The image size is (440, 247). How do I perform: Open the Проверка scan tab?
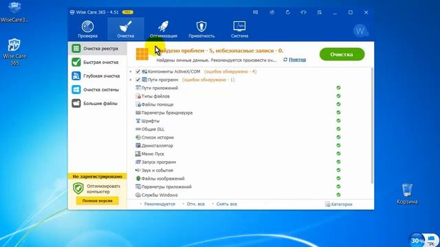coord(87,30)
